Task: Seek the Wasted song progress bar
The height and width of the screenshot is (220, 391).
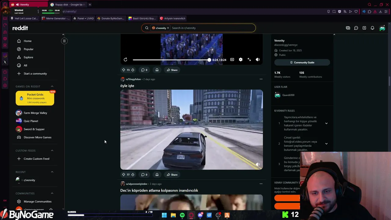Action: 51,13
